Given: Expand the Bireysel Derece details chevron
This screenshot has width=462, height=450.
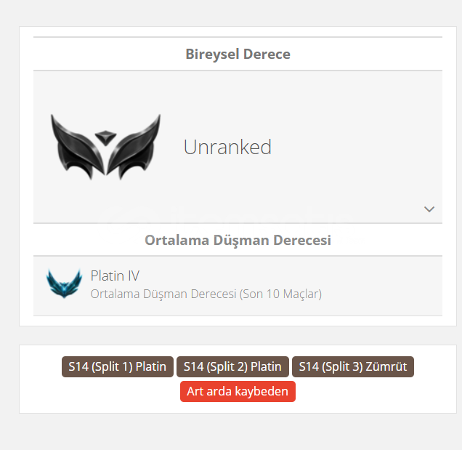Looking at the screenshot, I should 429,209.
